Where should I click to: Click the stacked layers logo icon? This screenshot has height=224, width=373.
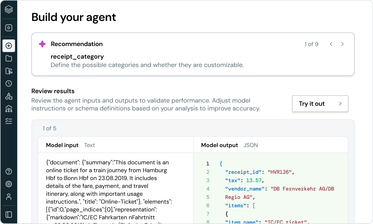coord(9,10)
